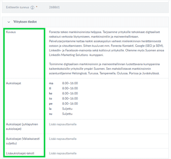Add holiday hours via Lisää napsauttamalla

tap(63, 124)
